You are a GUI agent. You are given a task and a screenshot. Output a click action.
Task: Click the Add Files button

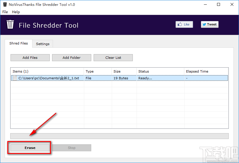coord(30,58)
